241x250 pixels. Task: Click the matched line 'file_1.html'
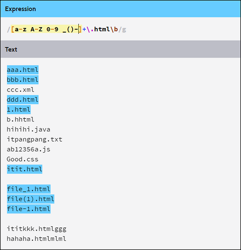click(x=29, y=189)
